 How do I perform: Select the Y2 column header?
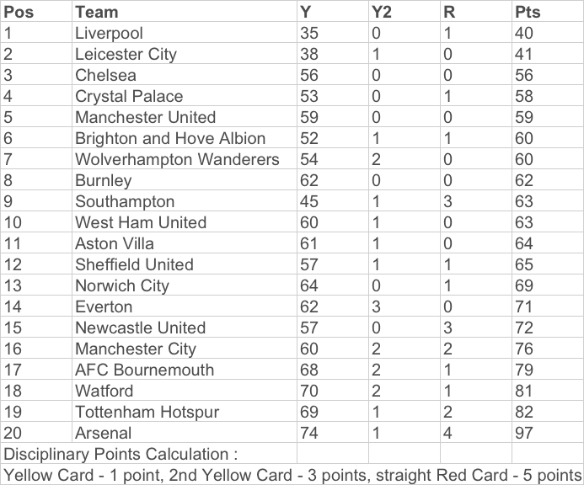405,11
